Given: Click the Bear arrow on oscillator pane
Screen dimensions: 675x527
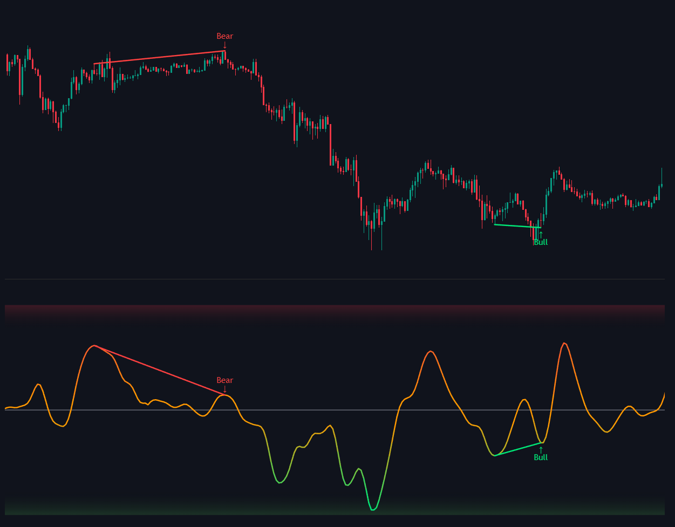Looking at the screenshot, I should pyautogui.click(x=225, y=389).
